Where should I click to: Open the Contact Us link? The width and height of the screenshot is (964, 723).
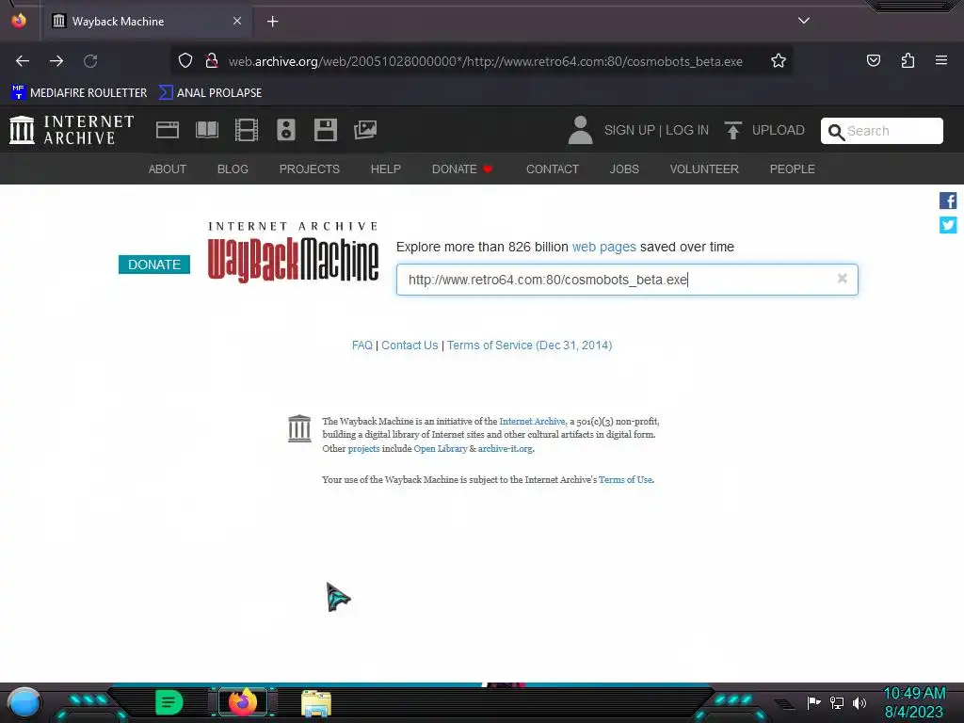click(x=410, y=345)
